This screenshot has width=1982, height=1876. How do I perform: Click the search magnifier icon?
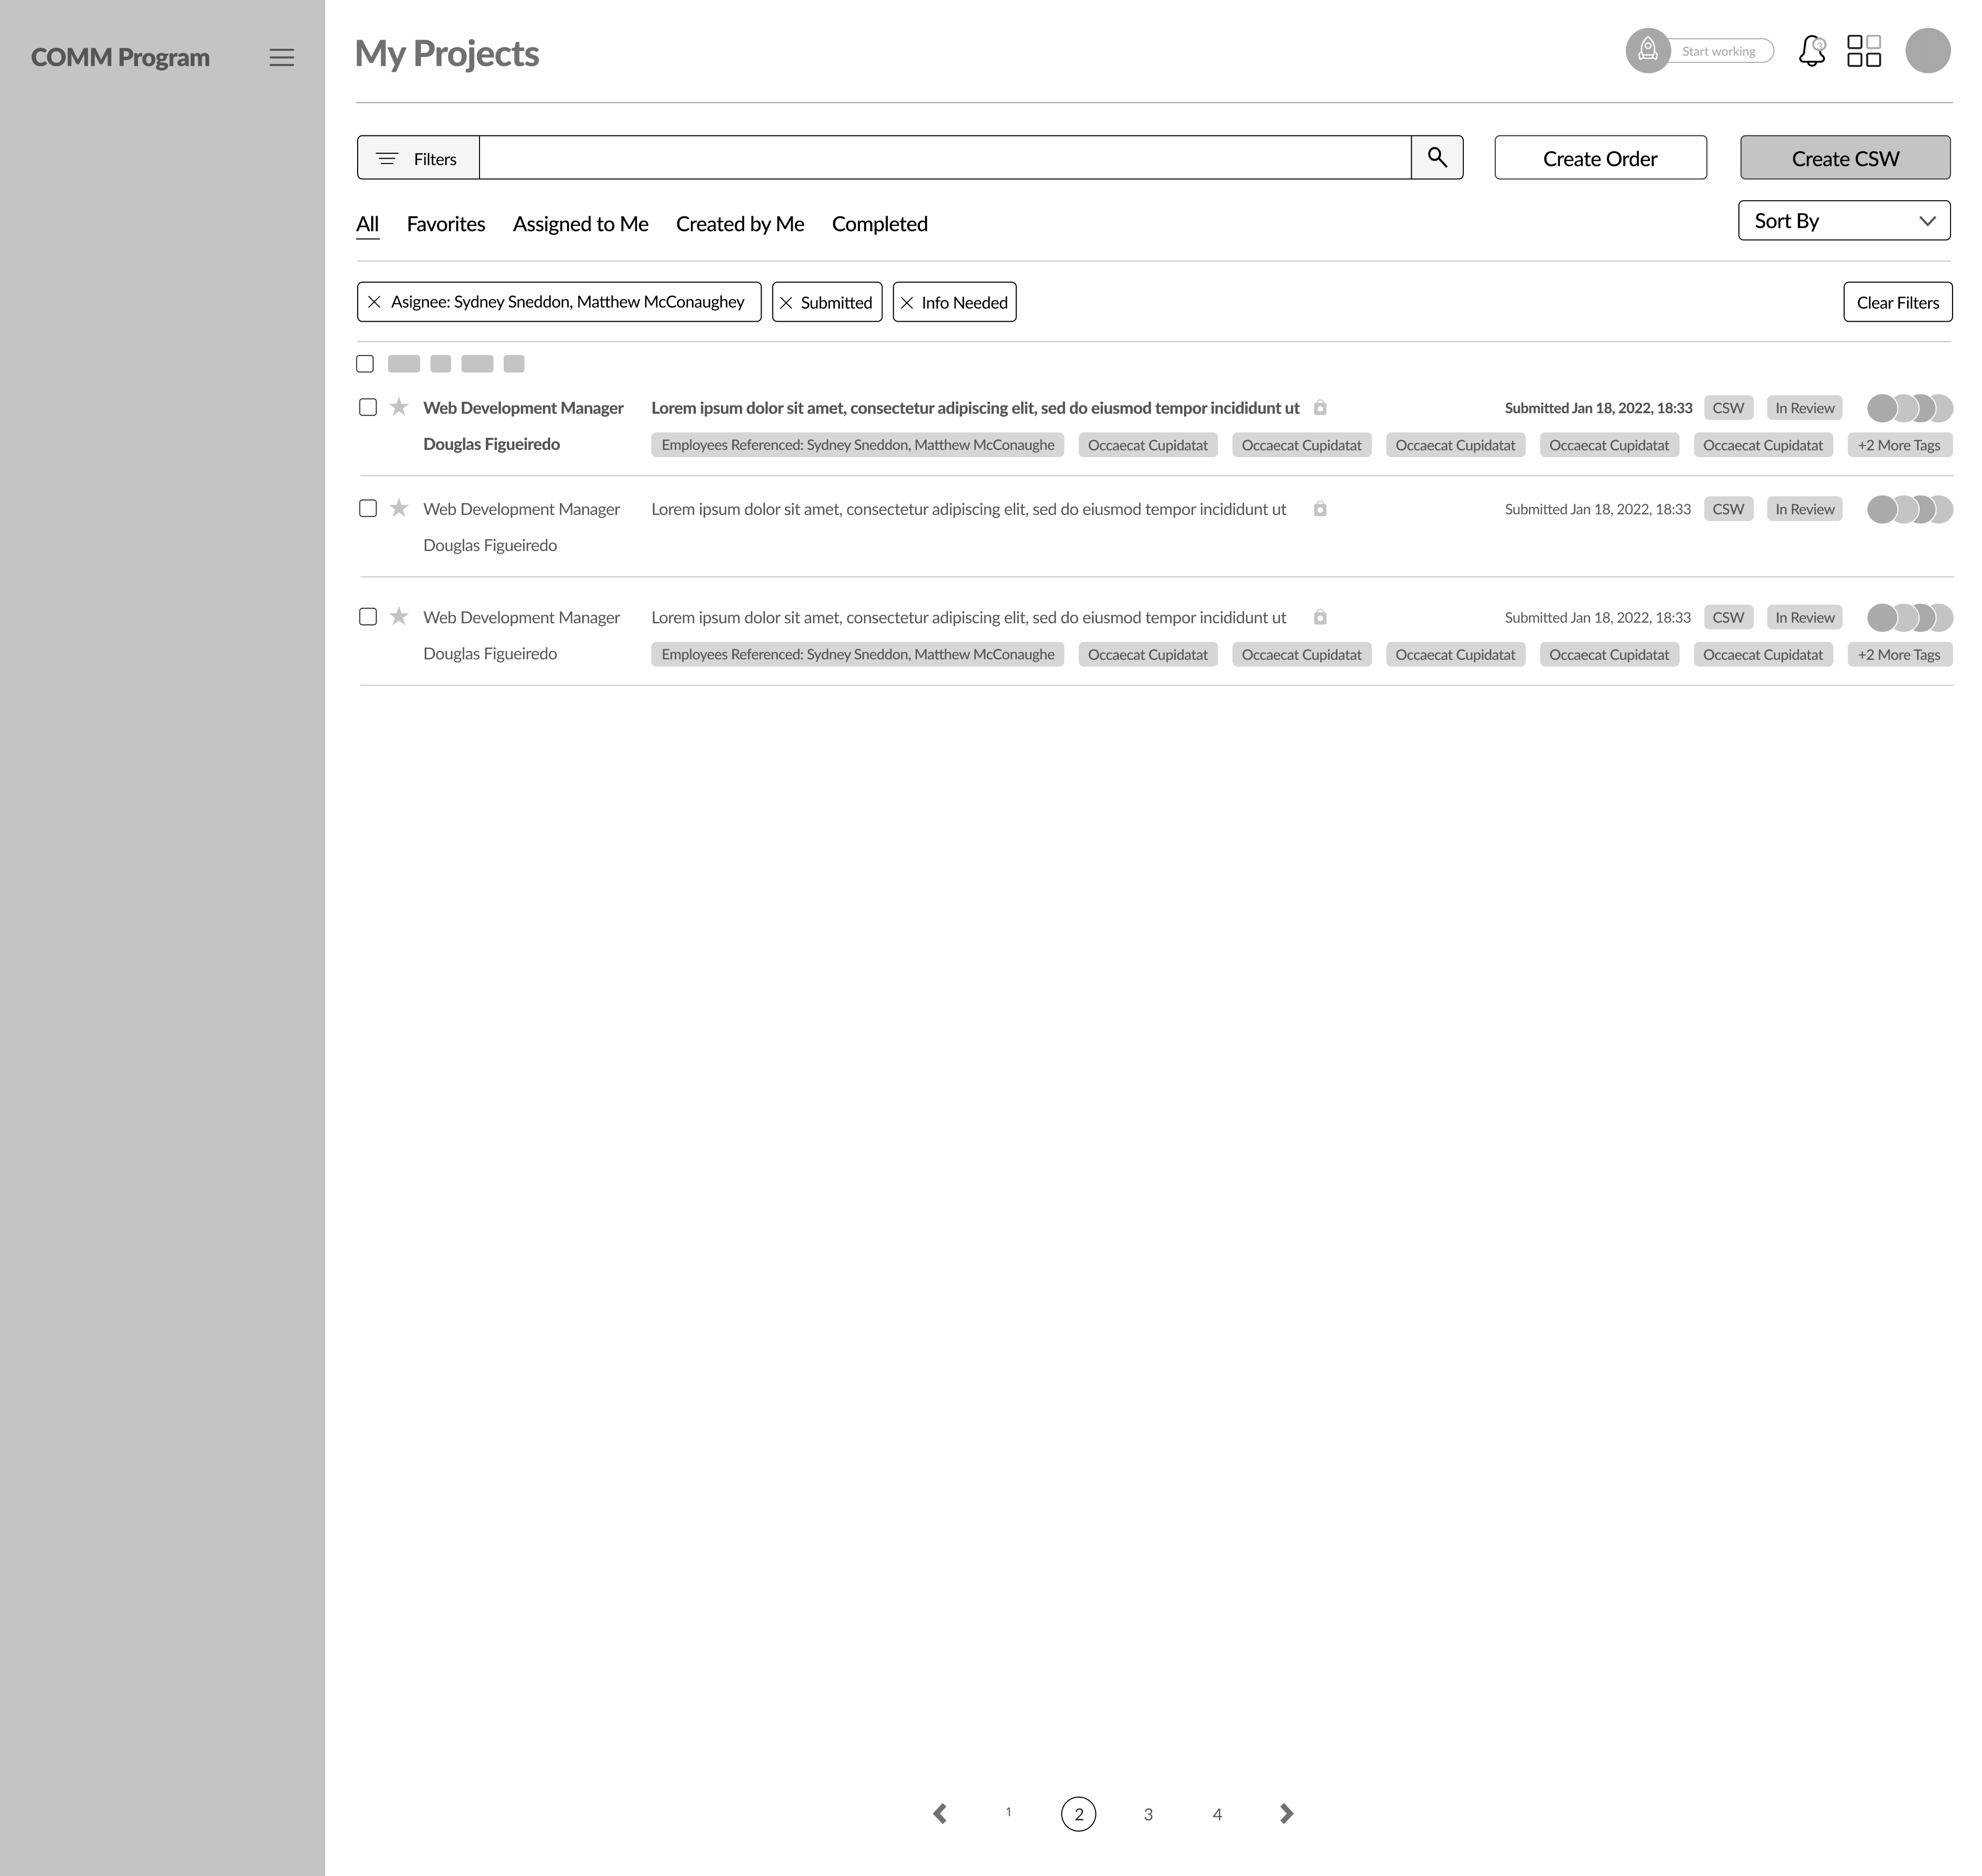click(1437, 158)
